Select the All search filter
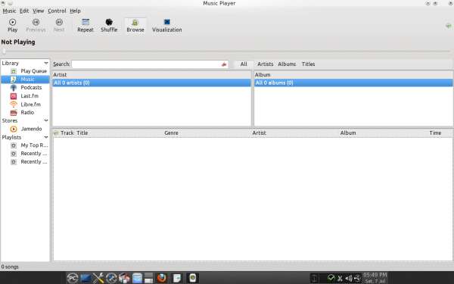This screenshot has width=454, height=284. (x=244, y=64)
